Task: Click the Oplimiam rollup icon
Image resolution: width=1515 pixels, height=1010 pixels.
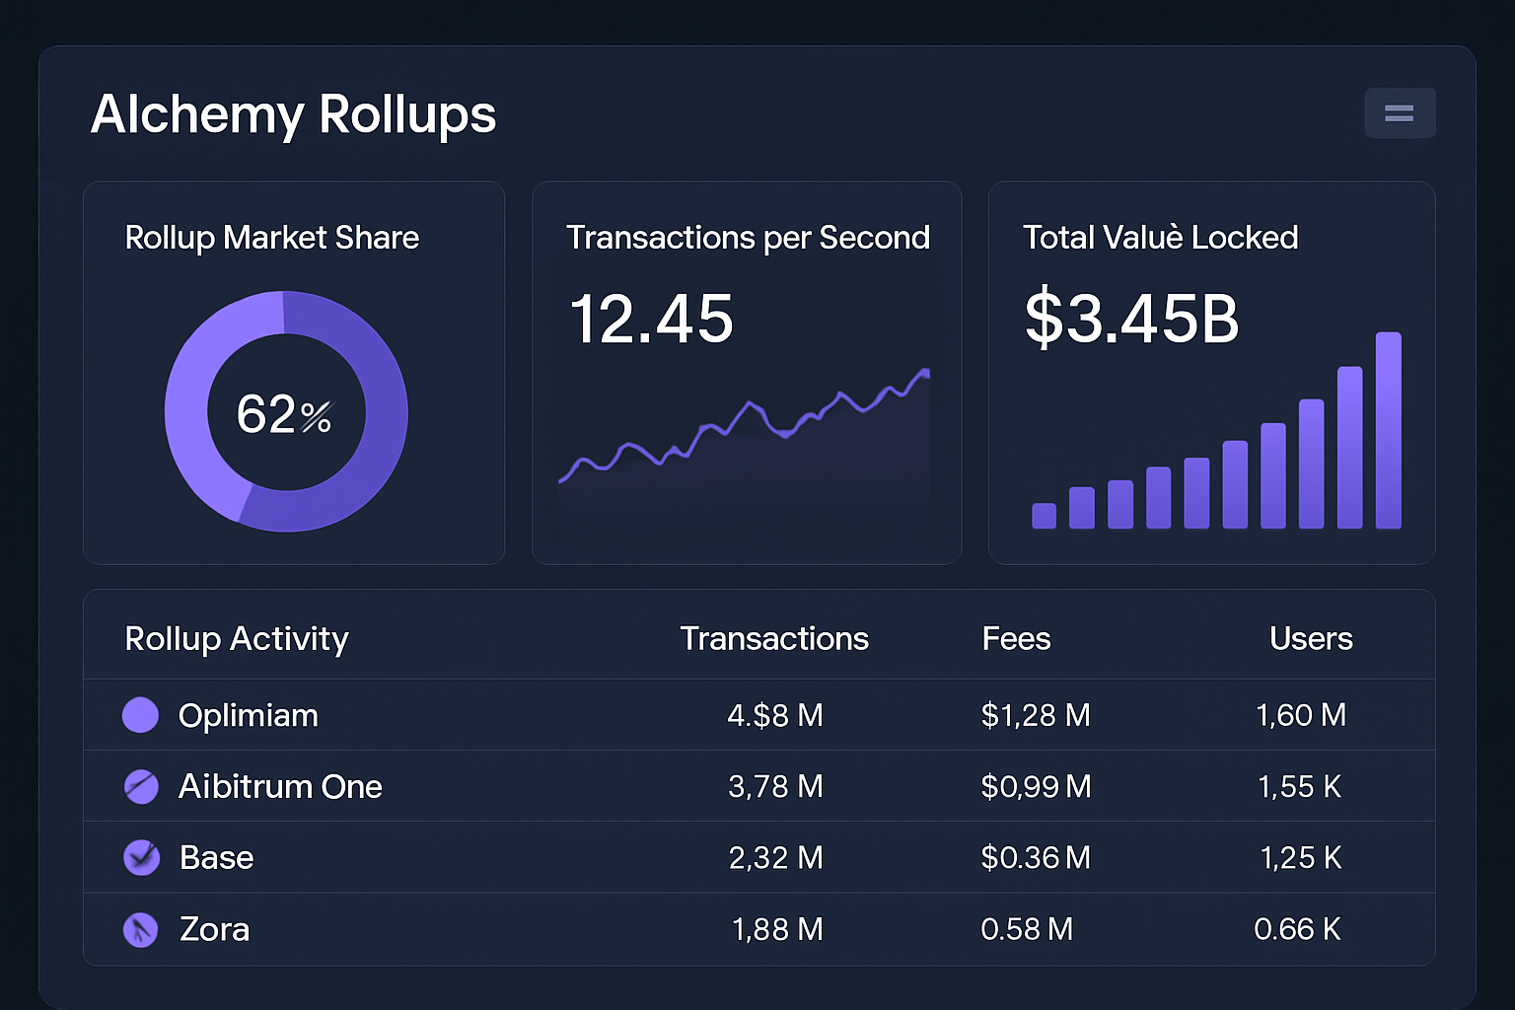Action: (x=141, y=715)
